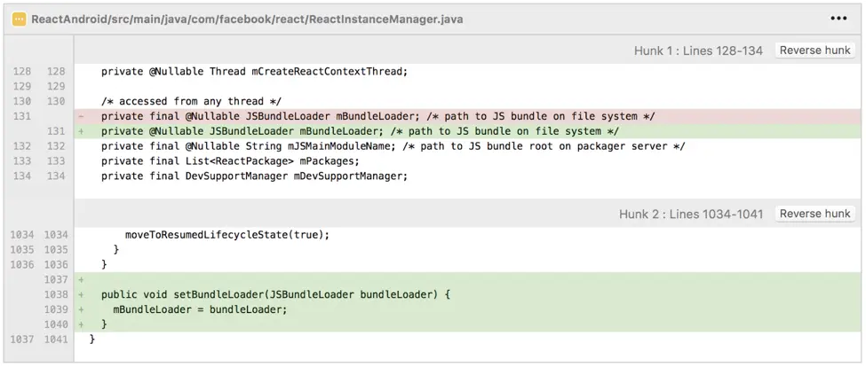
Task: Click new line number 1041 in the gutter
Action: pos(56,339)
